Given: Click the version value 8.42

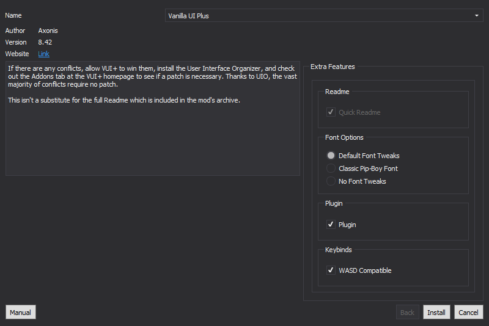Looking at the screenshot, I should click(45, 42).
